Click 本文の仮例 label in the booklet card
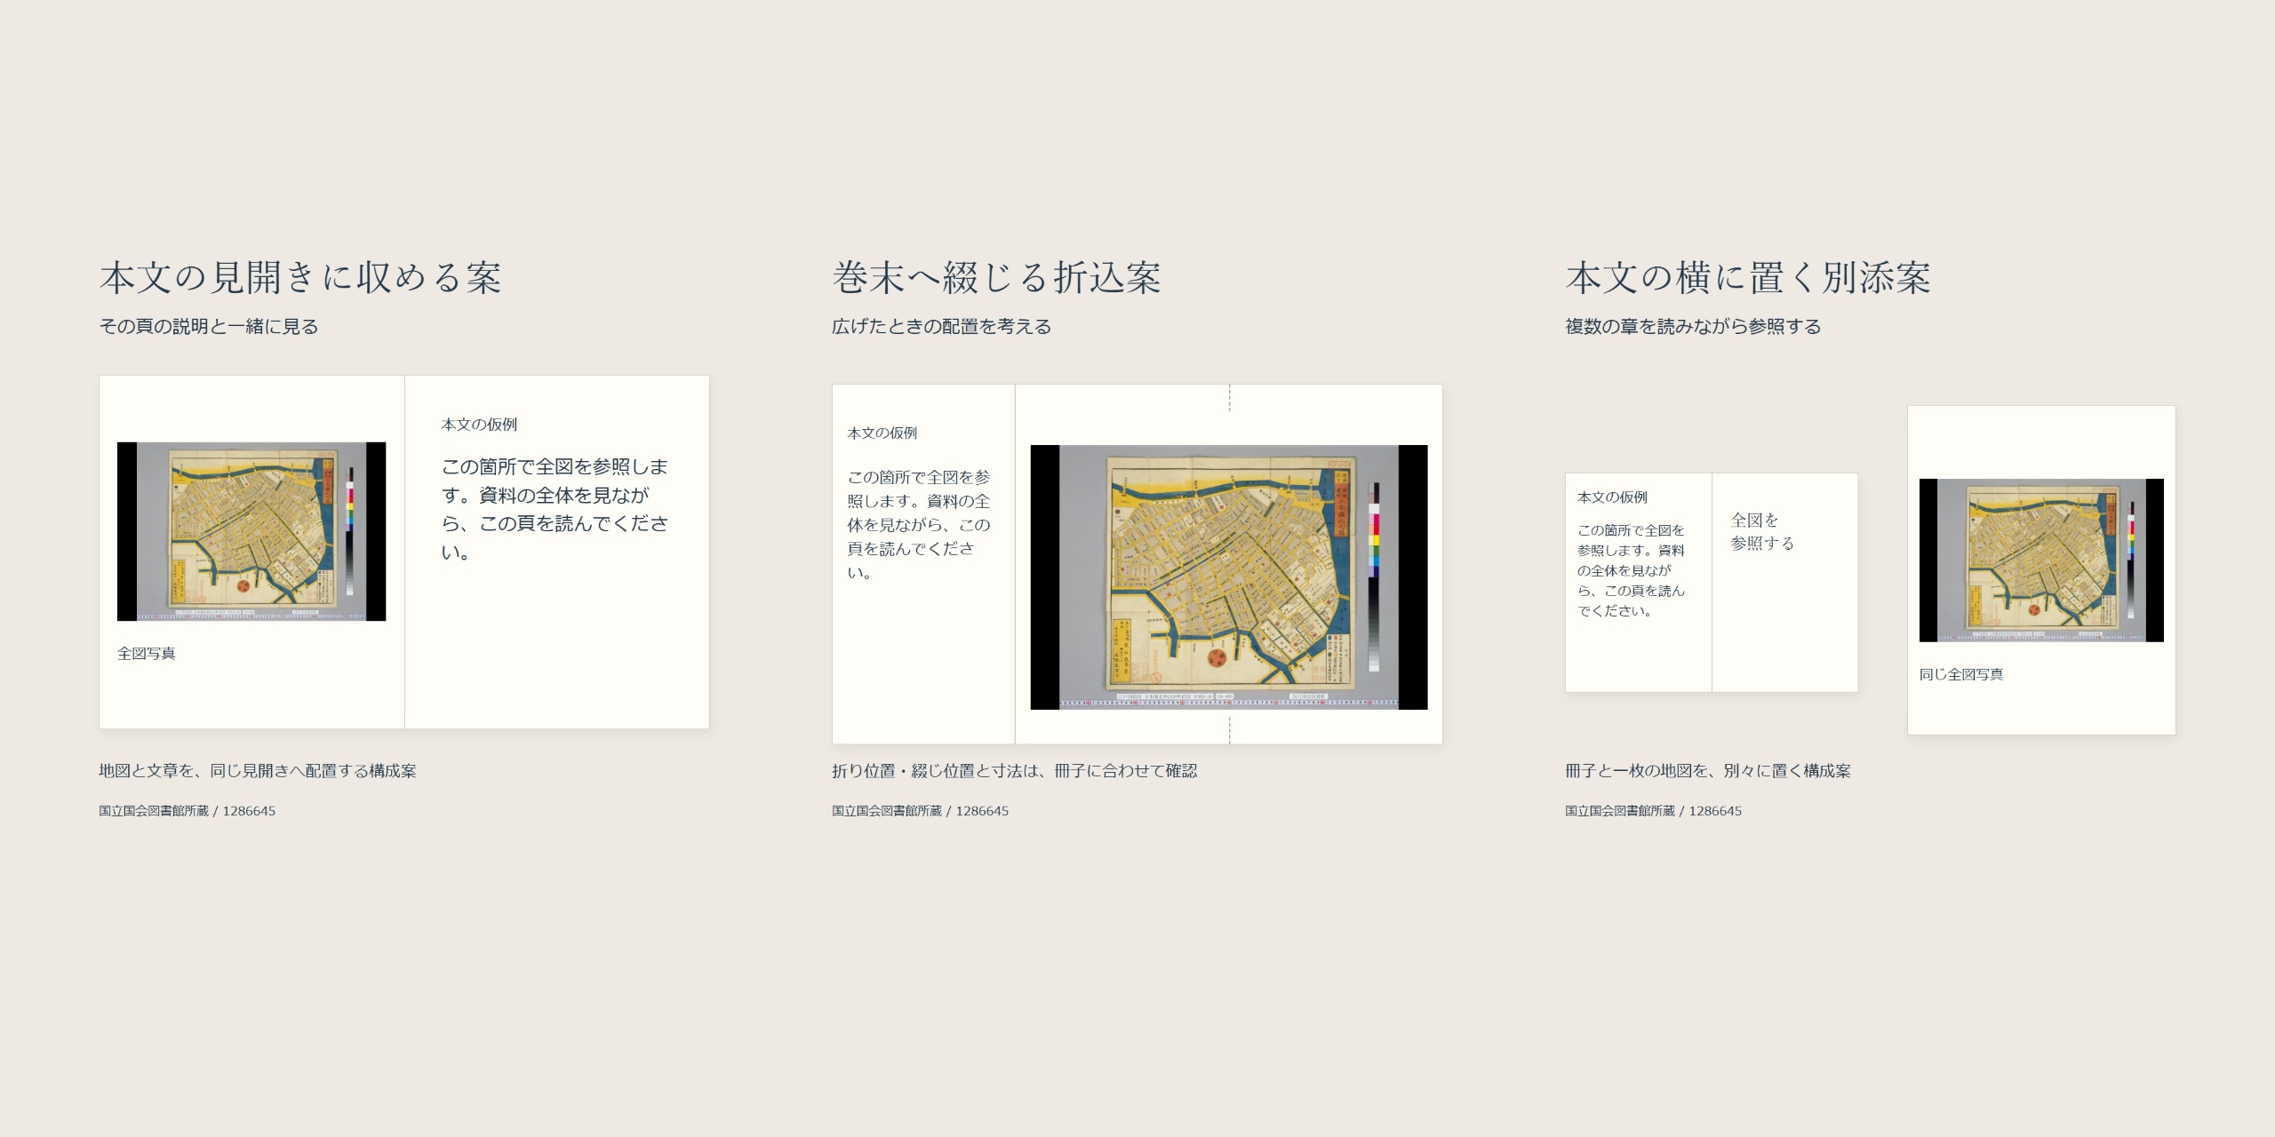This screenshot has width=2275, height=1137. pyautogui.click(x=1612, y=497)
